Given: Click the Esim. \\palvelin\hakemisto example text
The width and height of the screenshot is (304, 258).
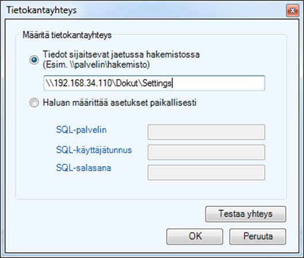Looking at the screenshot, I should click(x=96, y=64).
